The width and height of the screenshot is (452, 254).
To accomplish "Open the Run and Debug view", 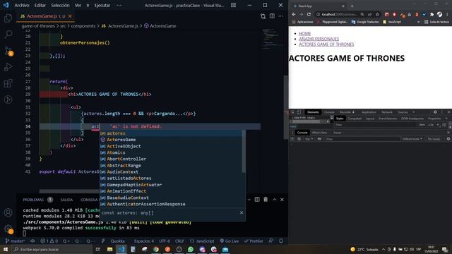I will tap(8, 67).
